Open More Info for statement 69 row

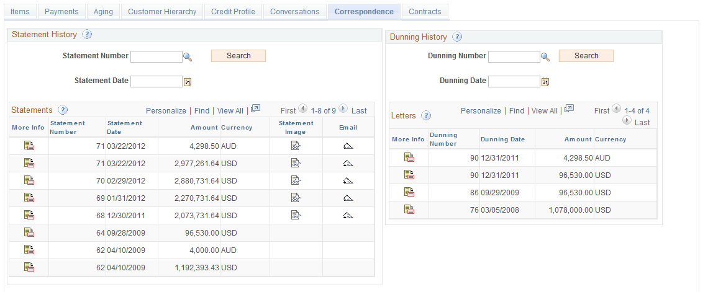click(29, 197)
